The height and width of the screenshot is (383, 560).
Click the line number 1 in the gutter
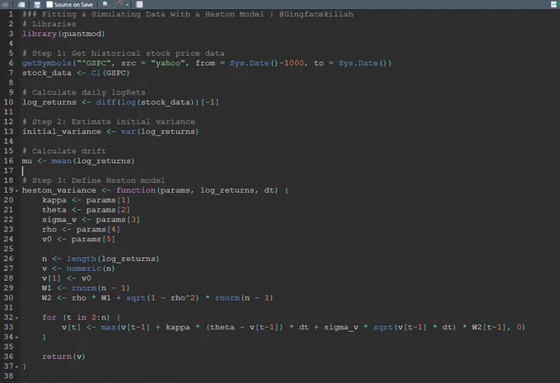point(11,14)
